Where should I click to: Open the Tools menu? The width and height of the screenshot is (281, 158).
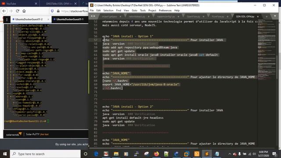[x=143, y=11]
